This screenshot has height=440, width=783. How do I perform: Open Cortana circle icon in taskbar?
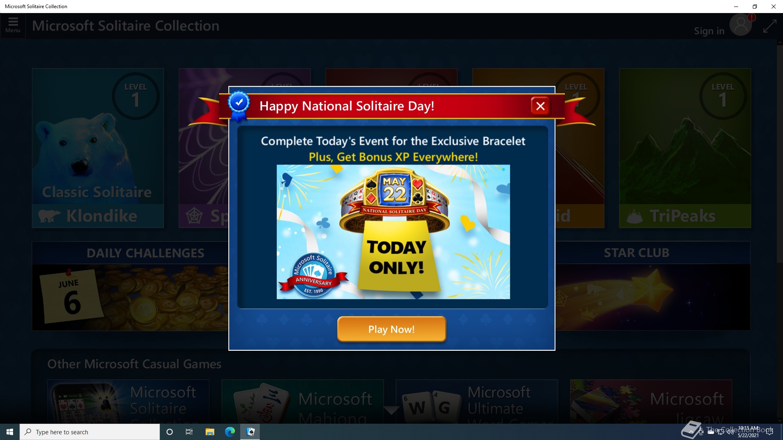pos(170,432)
